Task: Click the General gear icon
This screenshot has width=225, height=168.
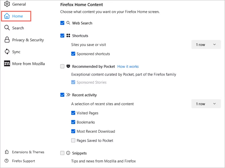Action: click(7, 4)
